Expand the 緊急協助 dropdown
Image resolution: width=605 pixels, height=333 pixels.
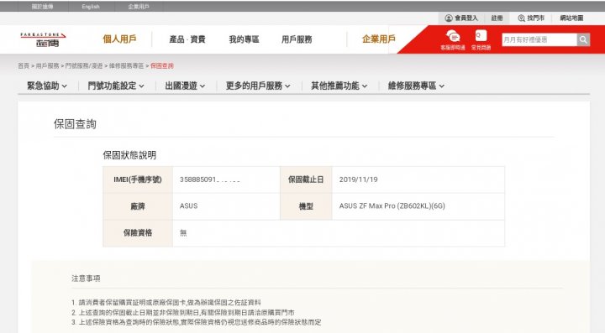coord(47,86)
